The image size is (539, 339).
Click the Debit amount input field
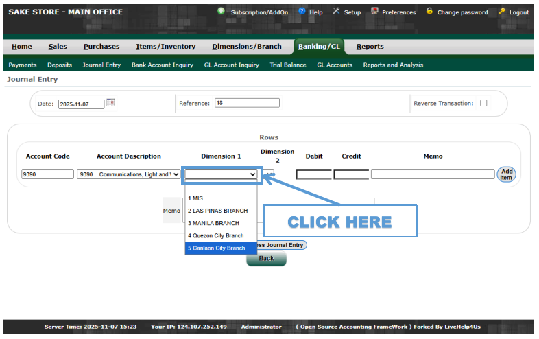point(314,174)
